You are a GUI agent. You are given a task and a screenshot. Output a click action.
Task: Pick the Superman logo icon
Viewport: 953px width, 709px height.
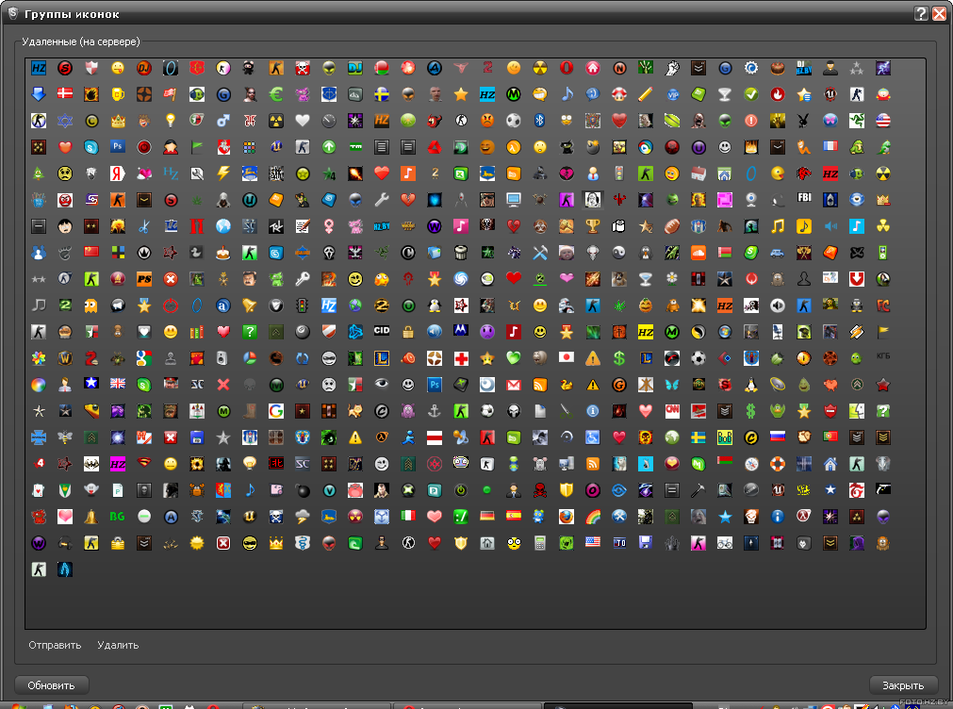(x=144, y=463)
